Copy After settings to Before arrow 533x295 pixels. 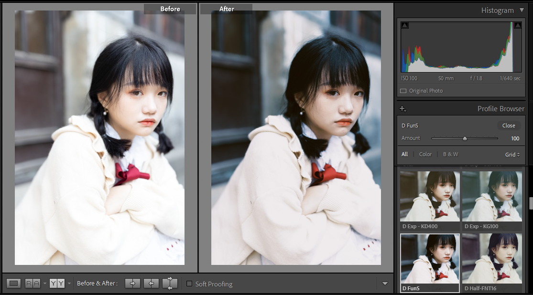[151, 284]
